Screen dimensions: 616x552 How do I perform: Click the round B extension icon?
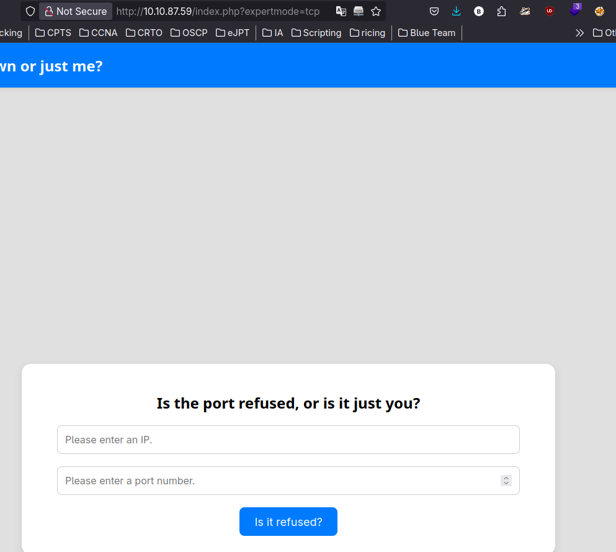pos(478,11)
